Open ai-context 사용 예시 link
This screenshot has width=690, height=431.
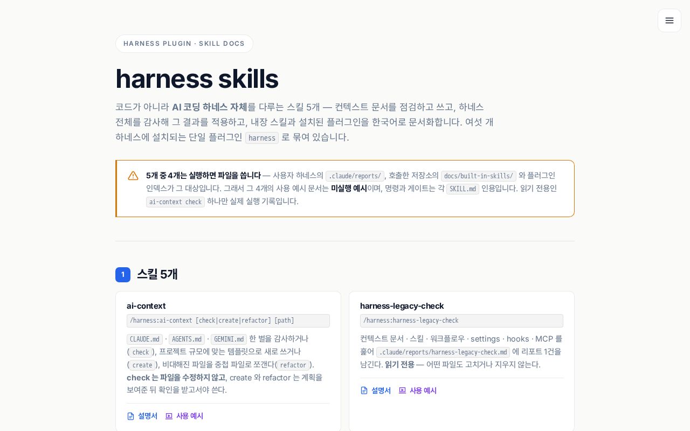(184, 416)
